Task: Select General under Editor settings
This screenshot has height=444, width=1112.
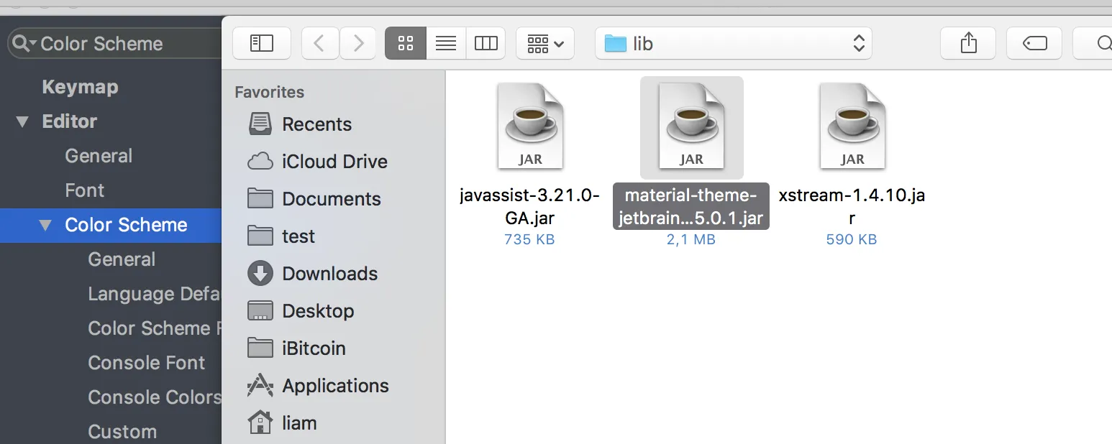Action: (x=99, y=156)
